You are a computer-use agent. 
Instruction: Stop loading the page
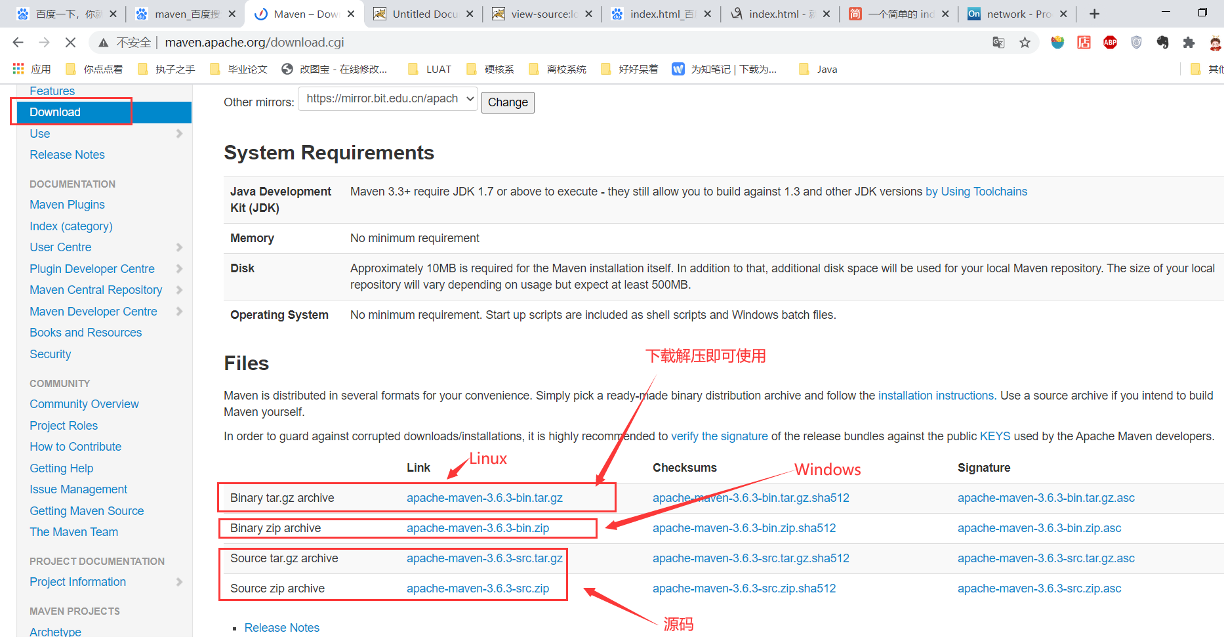point(70,43)
